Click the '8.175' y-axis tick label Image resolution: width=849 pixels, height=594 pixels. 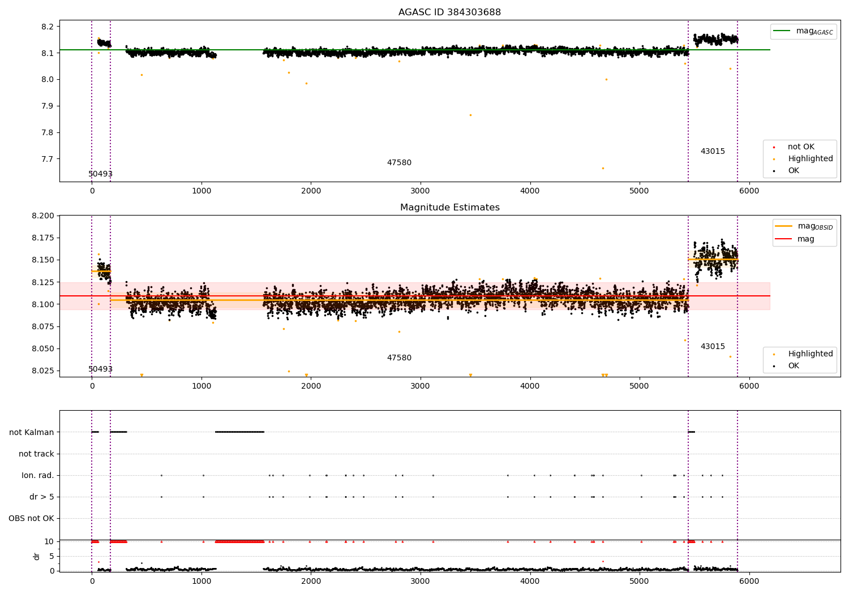[x=43, y=238]
